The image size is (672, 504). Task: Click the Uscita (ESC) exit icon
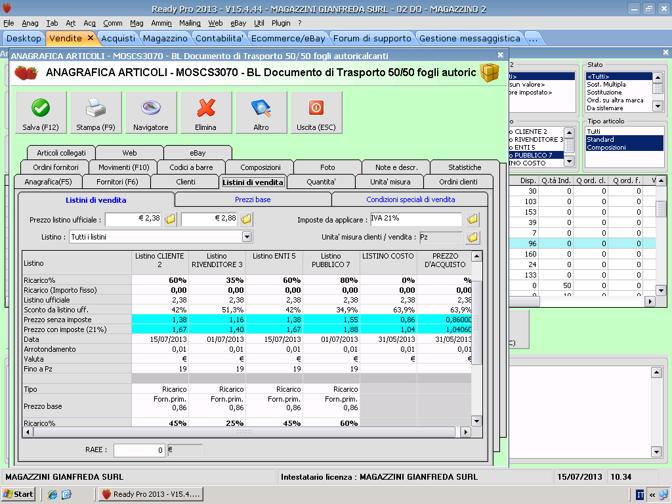(316, 108)
